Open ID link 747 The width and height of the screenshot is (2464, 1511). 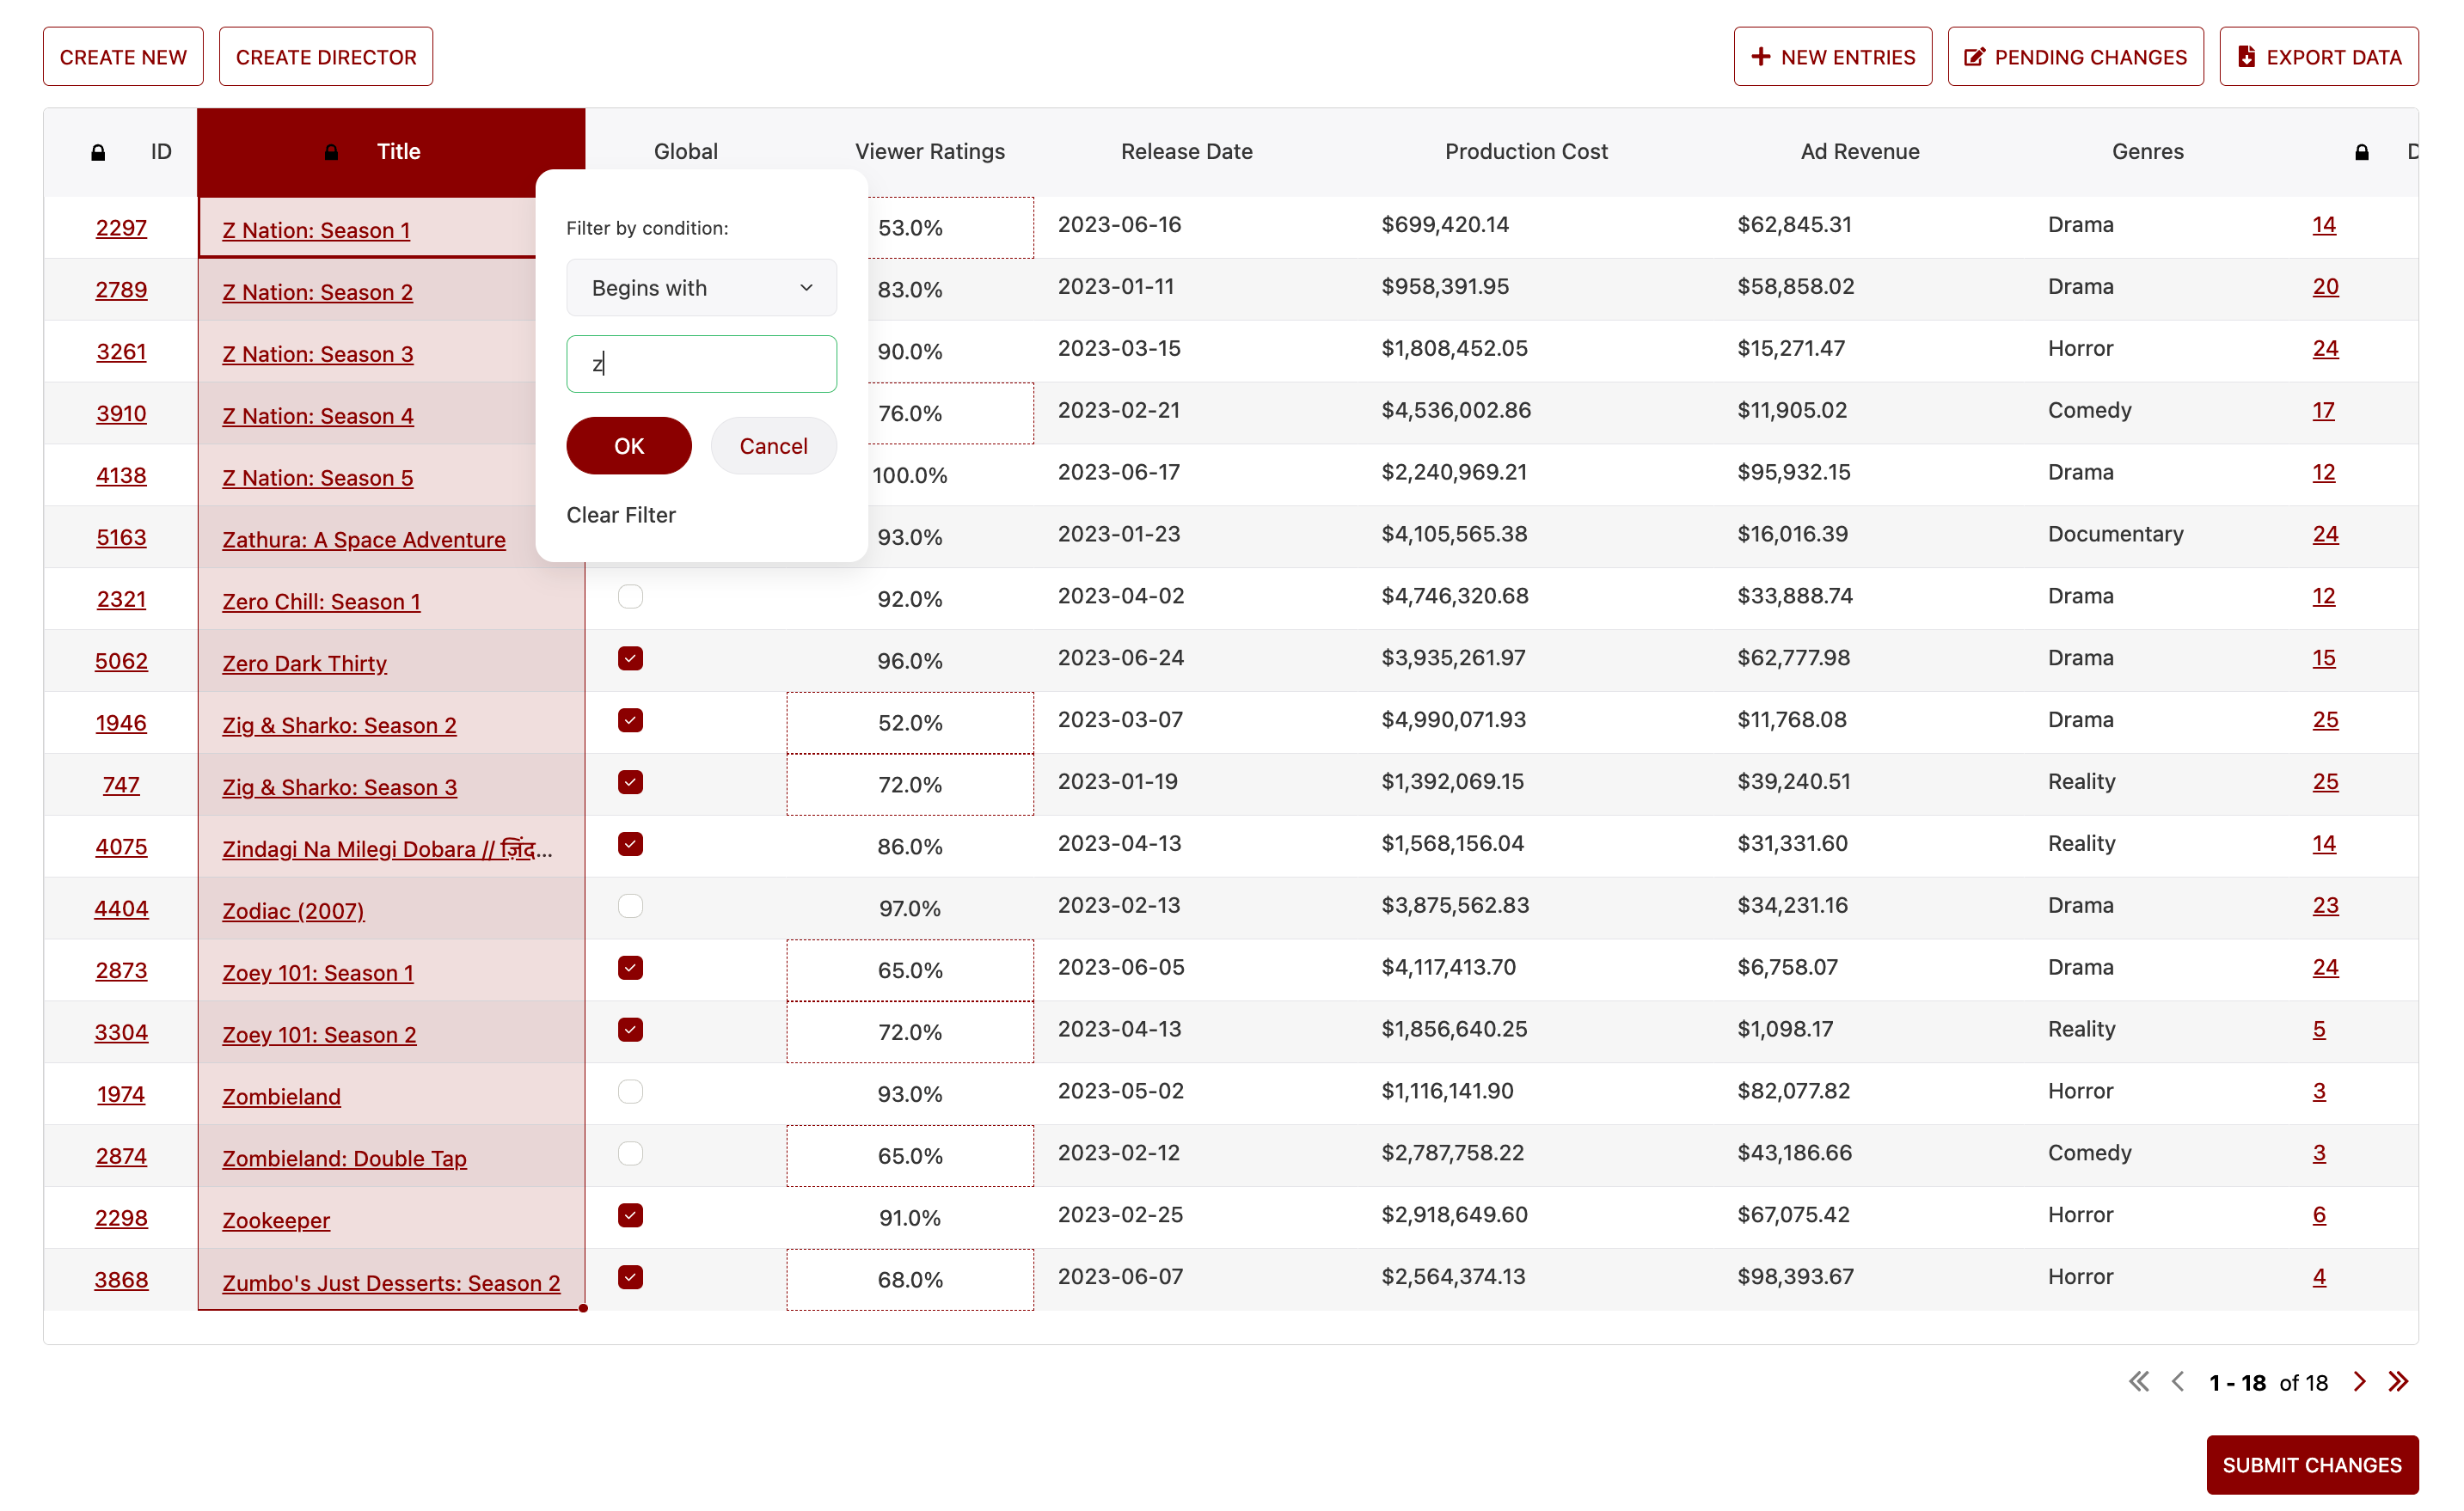(x=121, y=785)
